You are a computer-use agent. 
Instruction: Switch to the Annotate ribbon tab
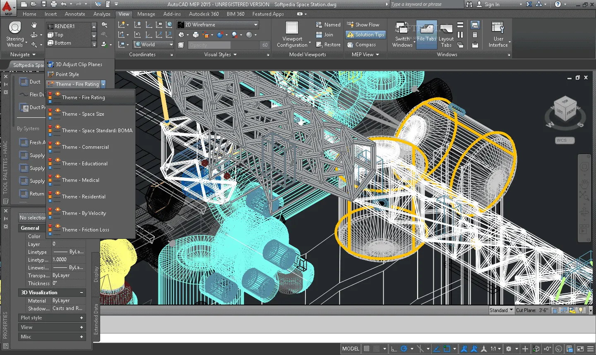click(75, 14)
